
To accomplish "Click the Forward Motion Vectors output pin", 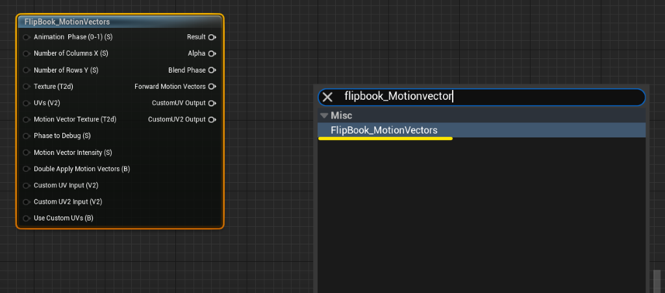I will coord(212,87).
